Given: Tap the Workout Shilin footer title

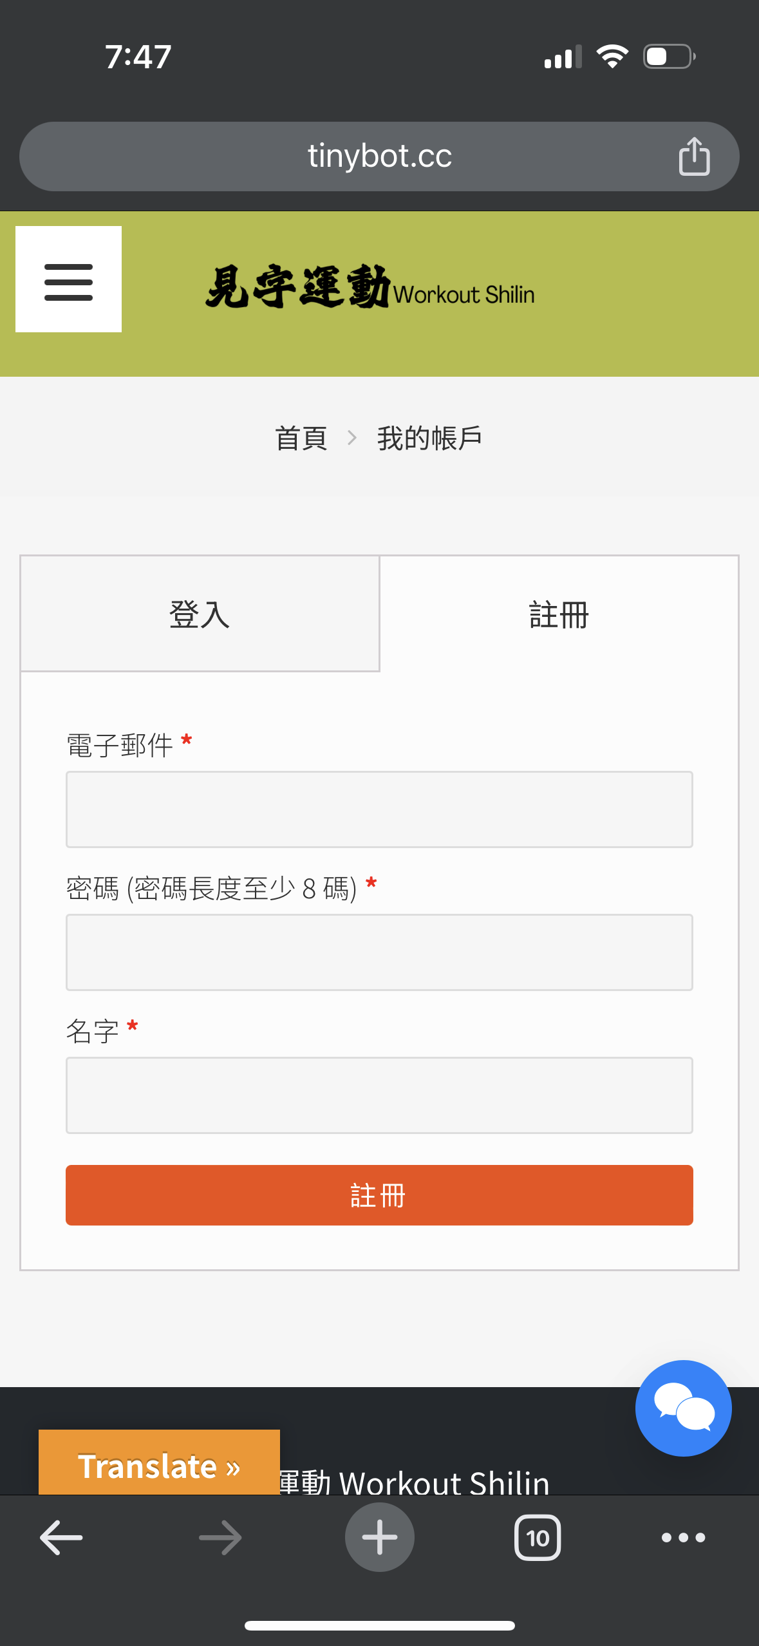Looking at the screenshot, I should pos(415,1482).
